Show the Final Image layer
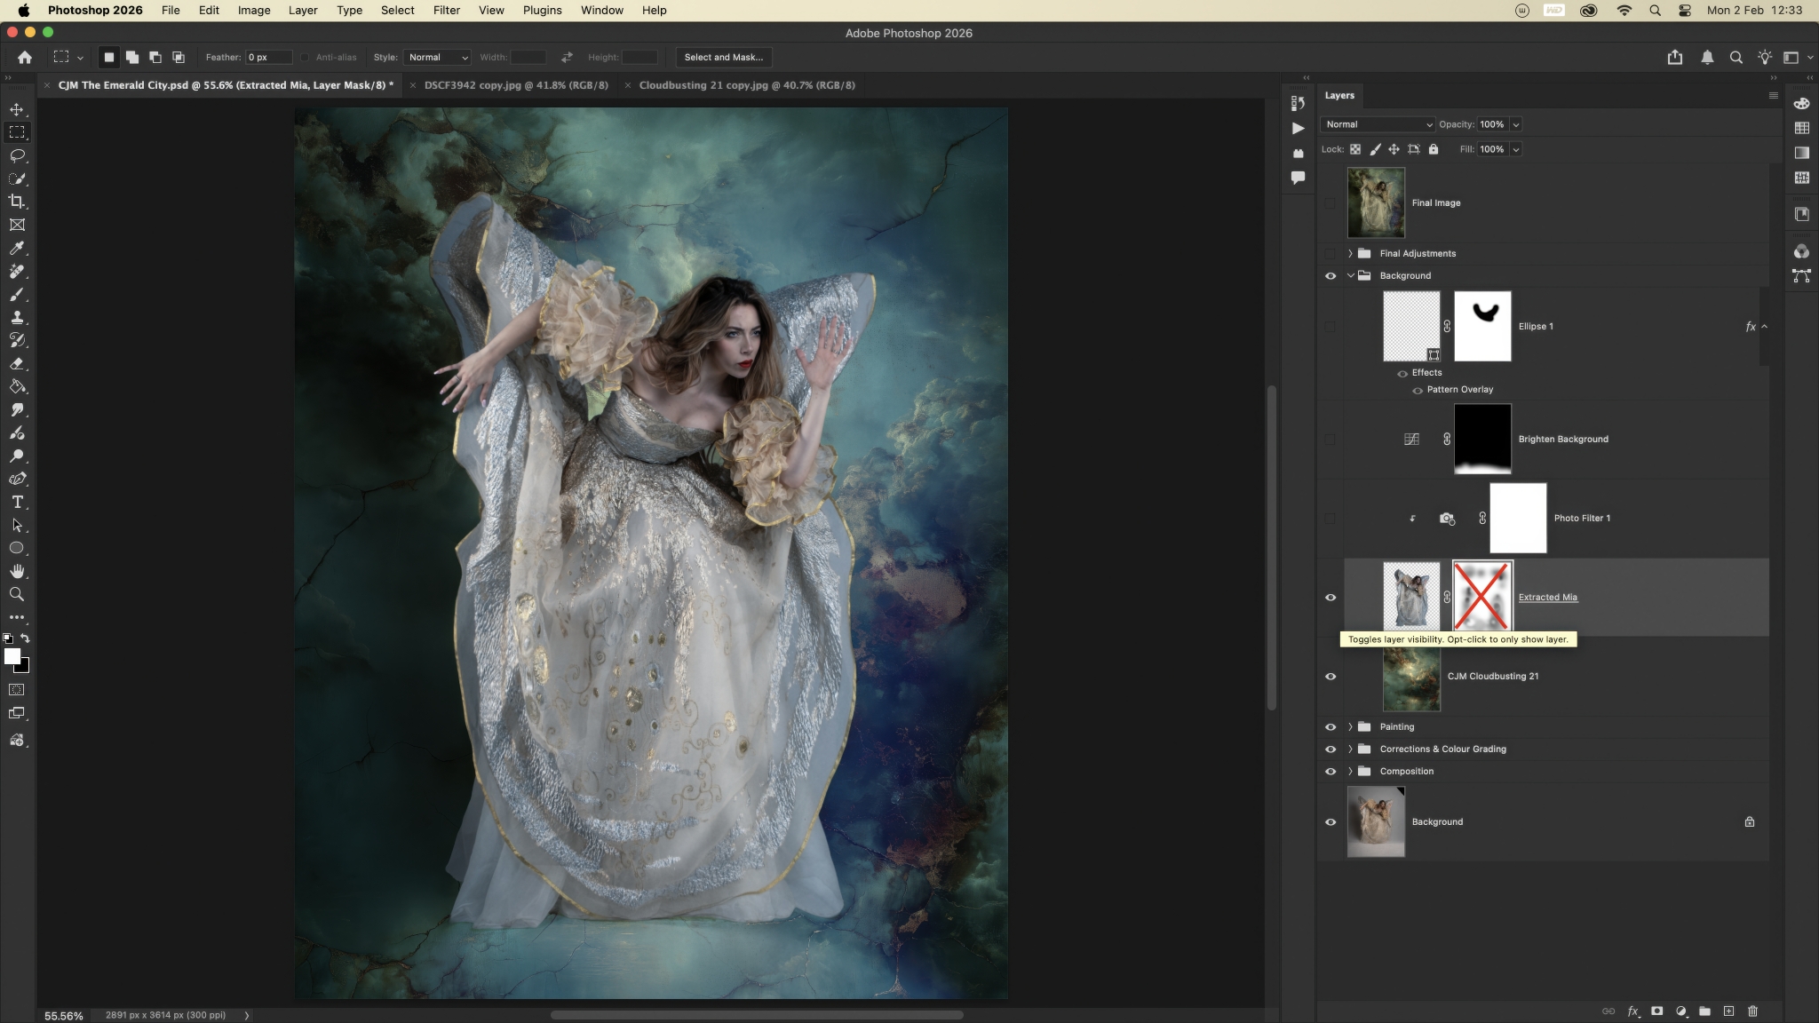Viewport: 1819px width, 1023px height. [x=1330, y=203]
